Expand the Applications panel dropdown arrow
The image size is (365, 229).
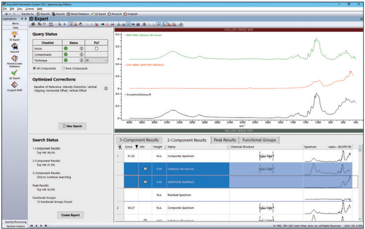(22, 19)
